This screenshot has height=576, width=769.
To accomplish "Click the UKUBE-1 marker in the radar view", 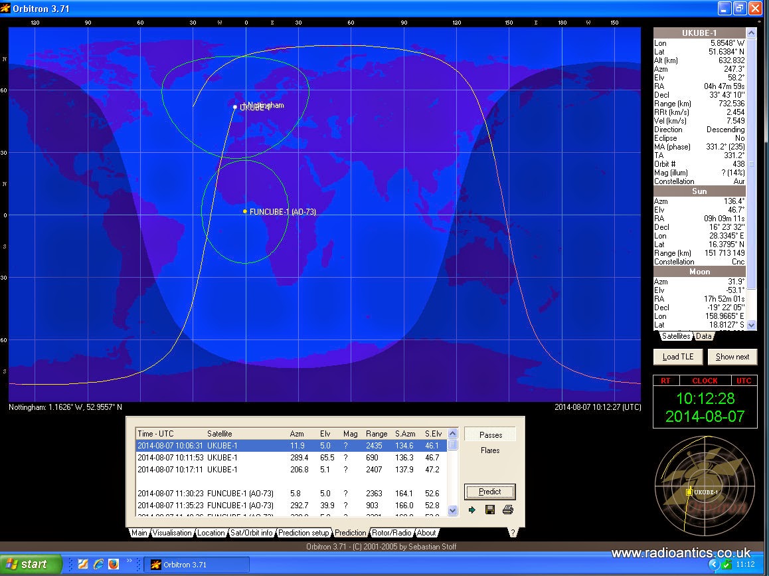I will pos(689,492).
